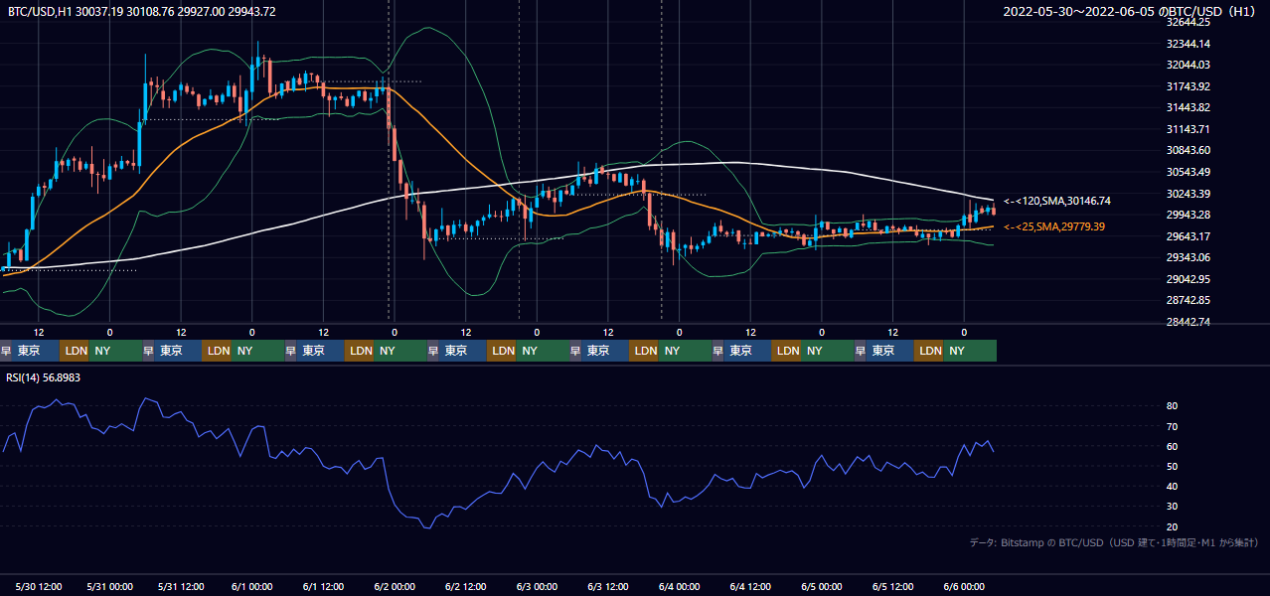Viewport: 1270px width, 596px height.
Task: Click the 2022-05-30〜2022-06-05 date range title
Action: pyautogui.click(x=1131, y=12)
